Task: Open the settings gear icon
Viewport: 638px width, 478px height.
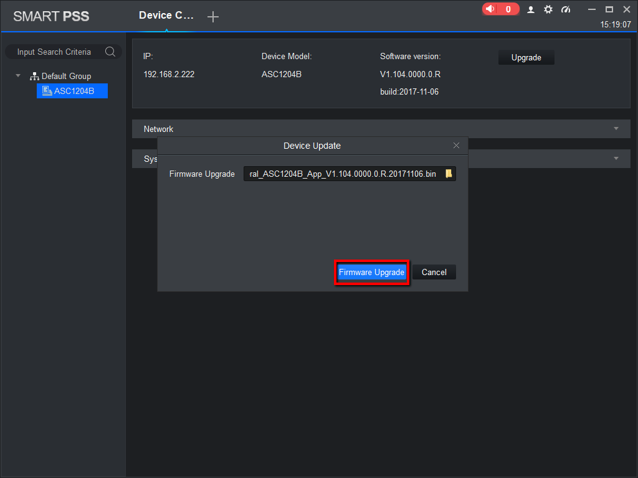Action: (548, 9)
